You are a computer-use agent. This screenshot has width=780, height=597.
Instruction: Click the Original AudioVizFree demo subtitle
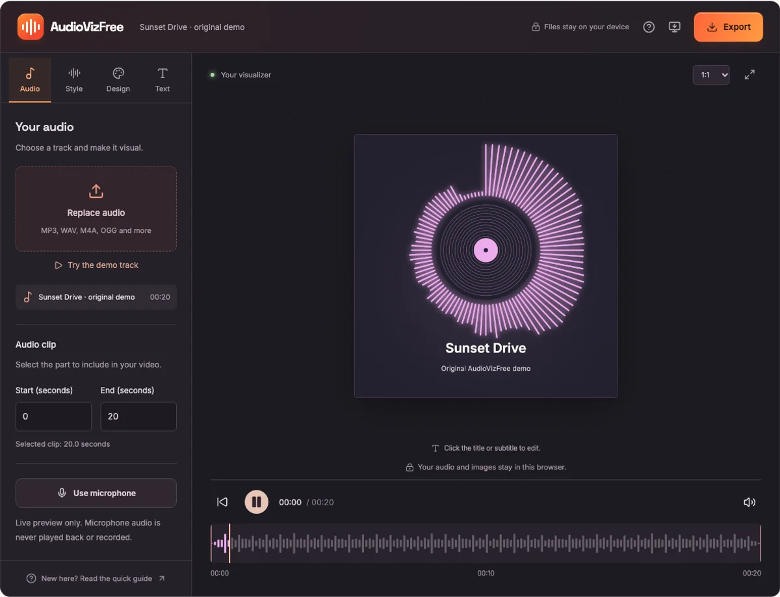(x=486, y=368)
